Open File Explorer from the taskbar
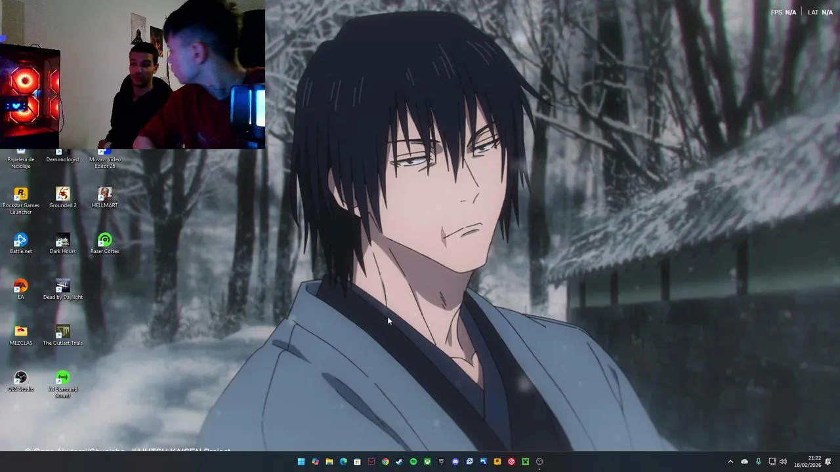This screenshot has width=840, height=472. [x=329, y=462]
